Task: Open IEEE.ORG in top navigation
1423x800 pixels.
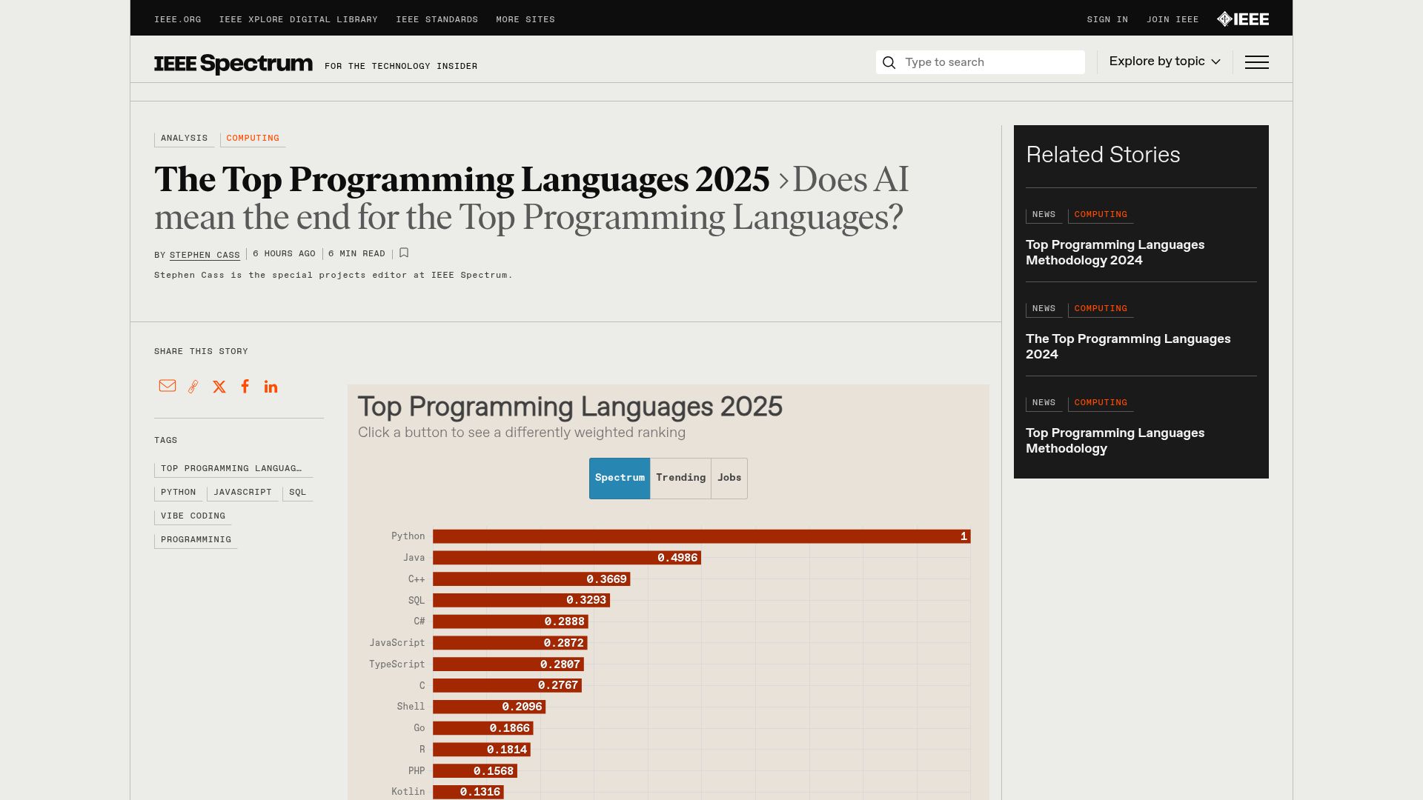Action: (x=178, y=19)
